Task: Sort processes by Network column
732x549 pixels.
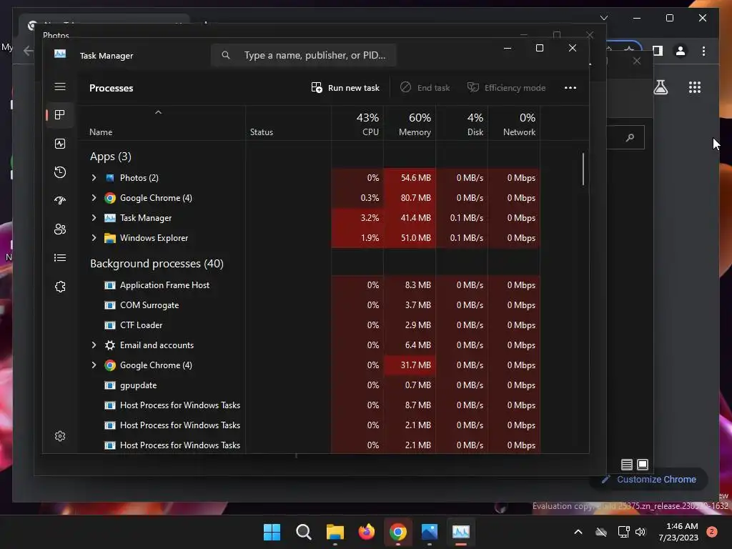Action: (515, 124)
